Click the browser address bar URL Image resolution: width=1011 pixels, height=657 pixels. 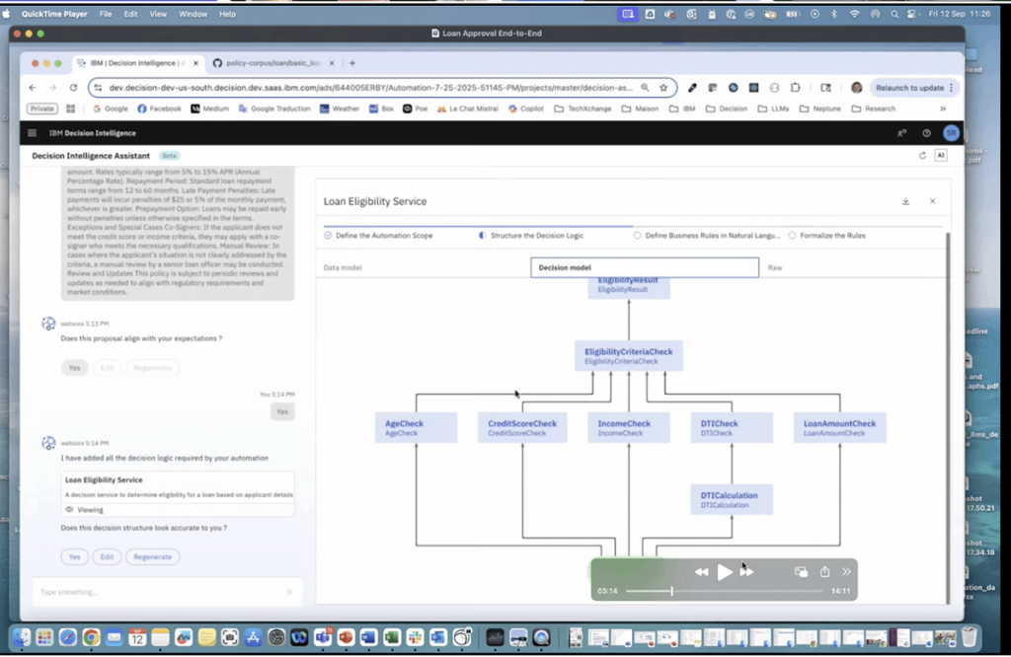click(x=371, y=88)
